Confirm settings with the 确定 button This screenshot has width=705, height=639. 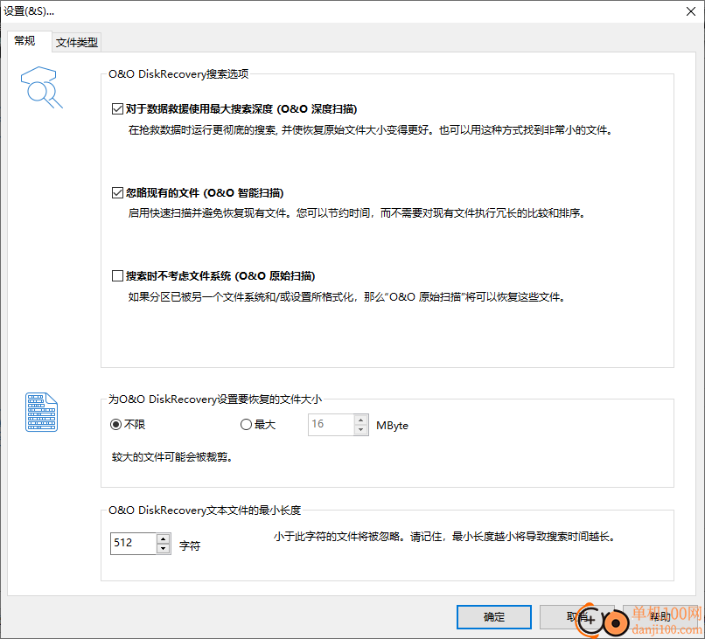coord(494,617)
